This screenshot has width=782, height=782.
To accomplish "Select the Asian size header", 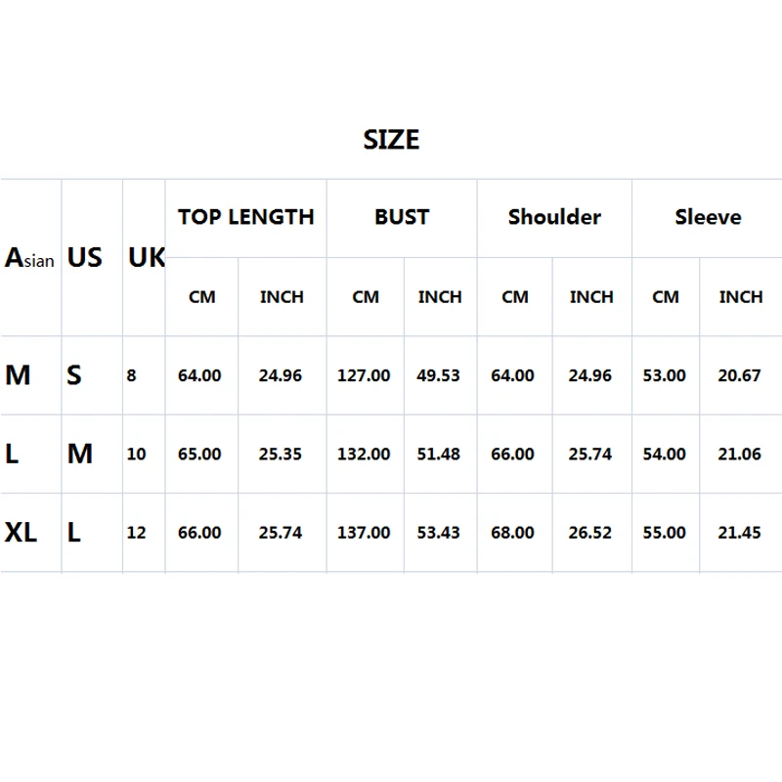I will (x=29, y=258).
